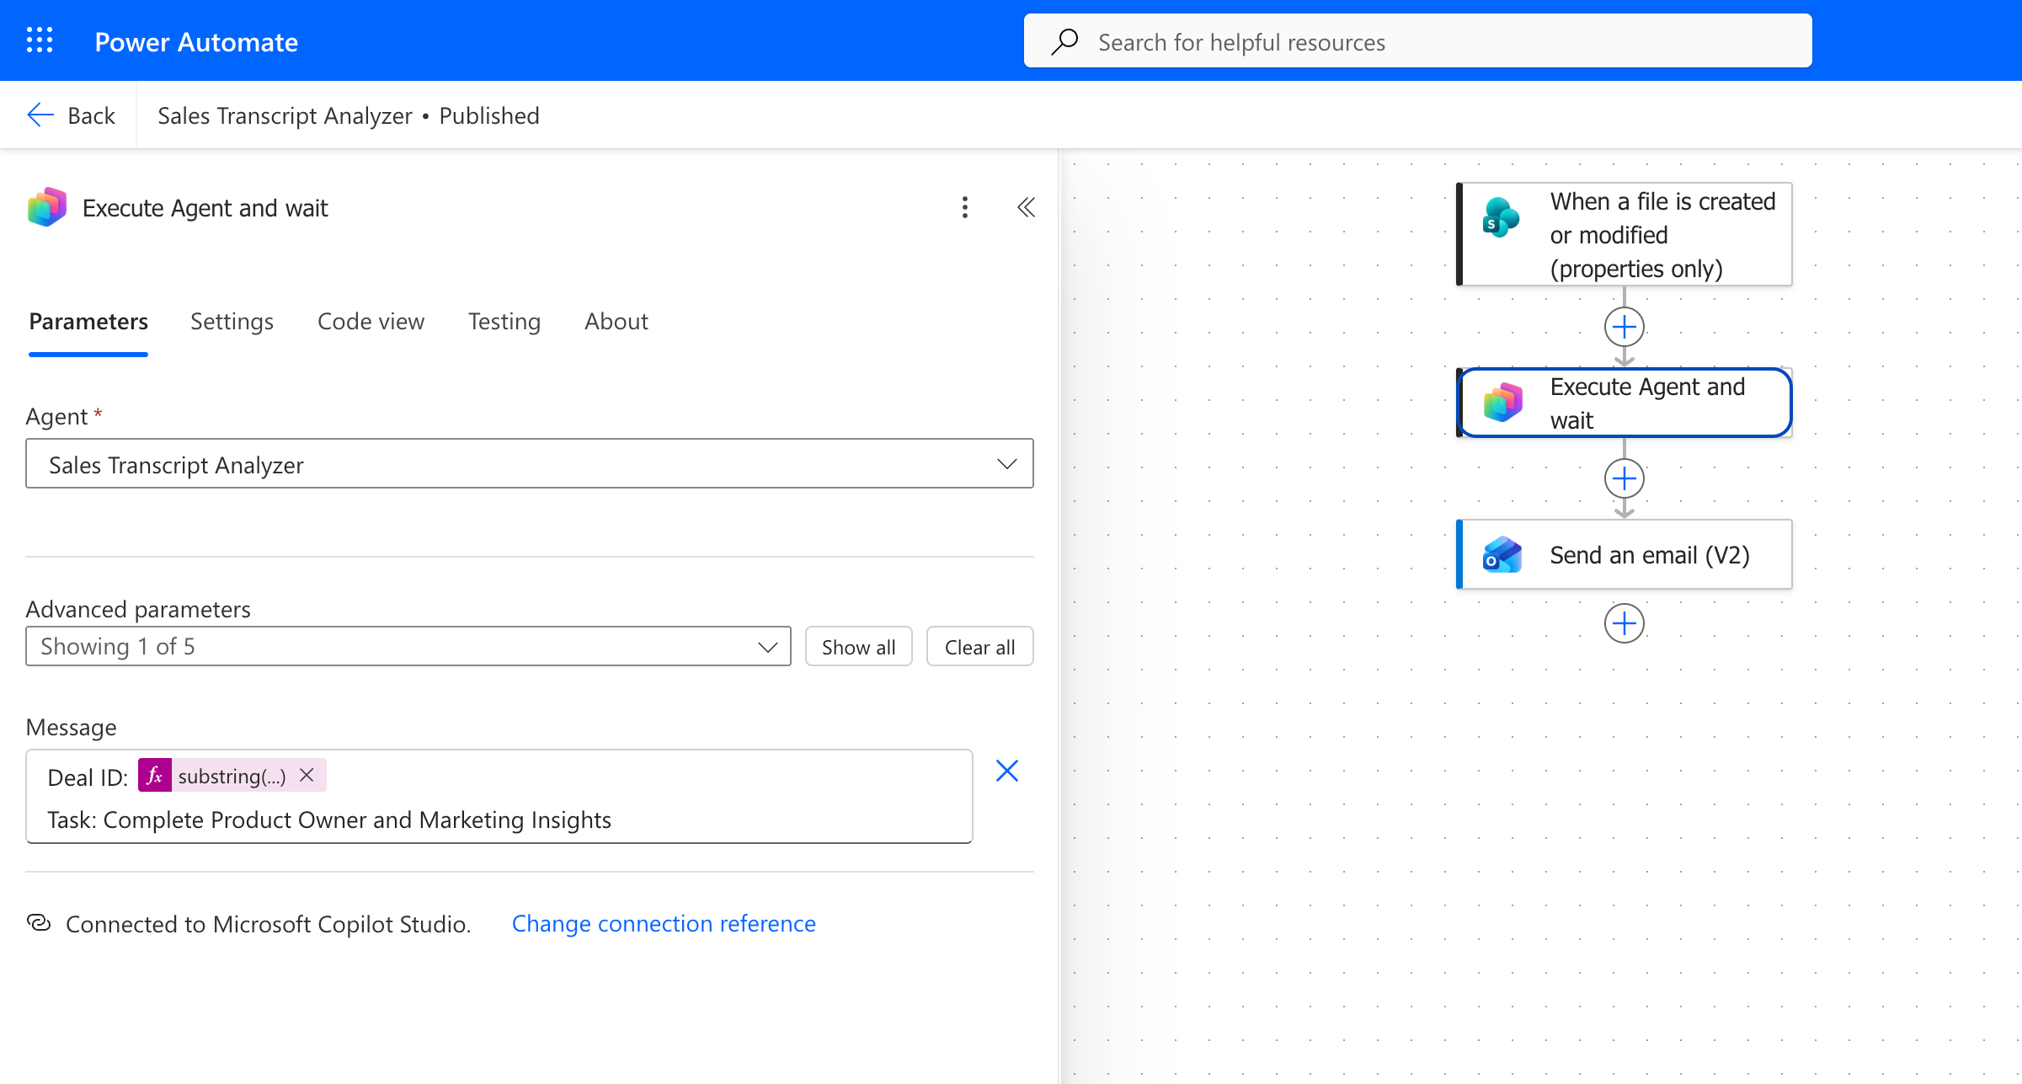
Task: Focus the Search for helpful resources field
Action: (1417, 41)
